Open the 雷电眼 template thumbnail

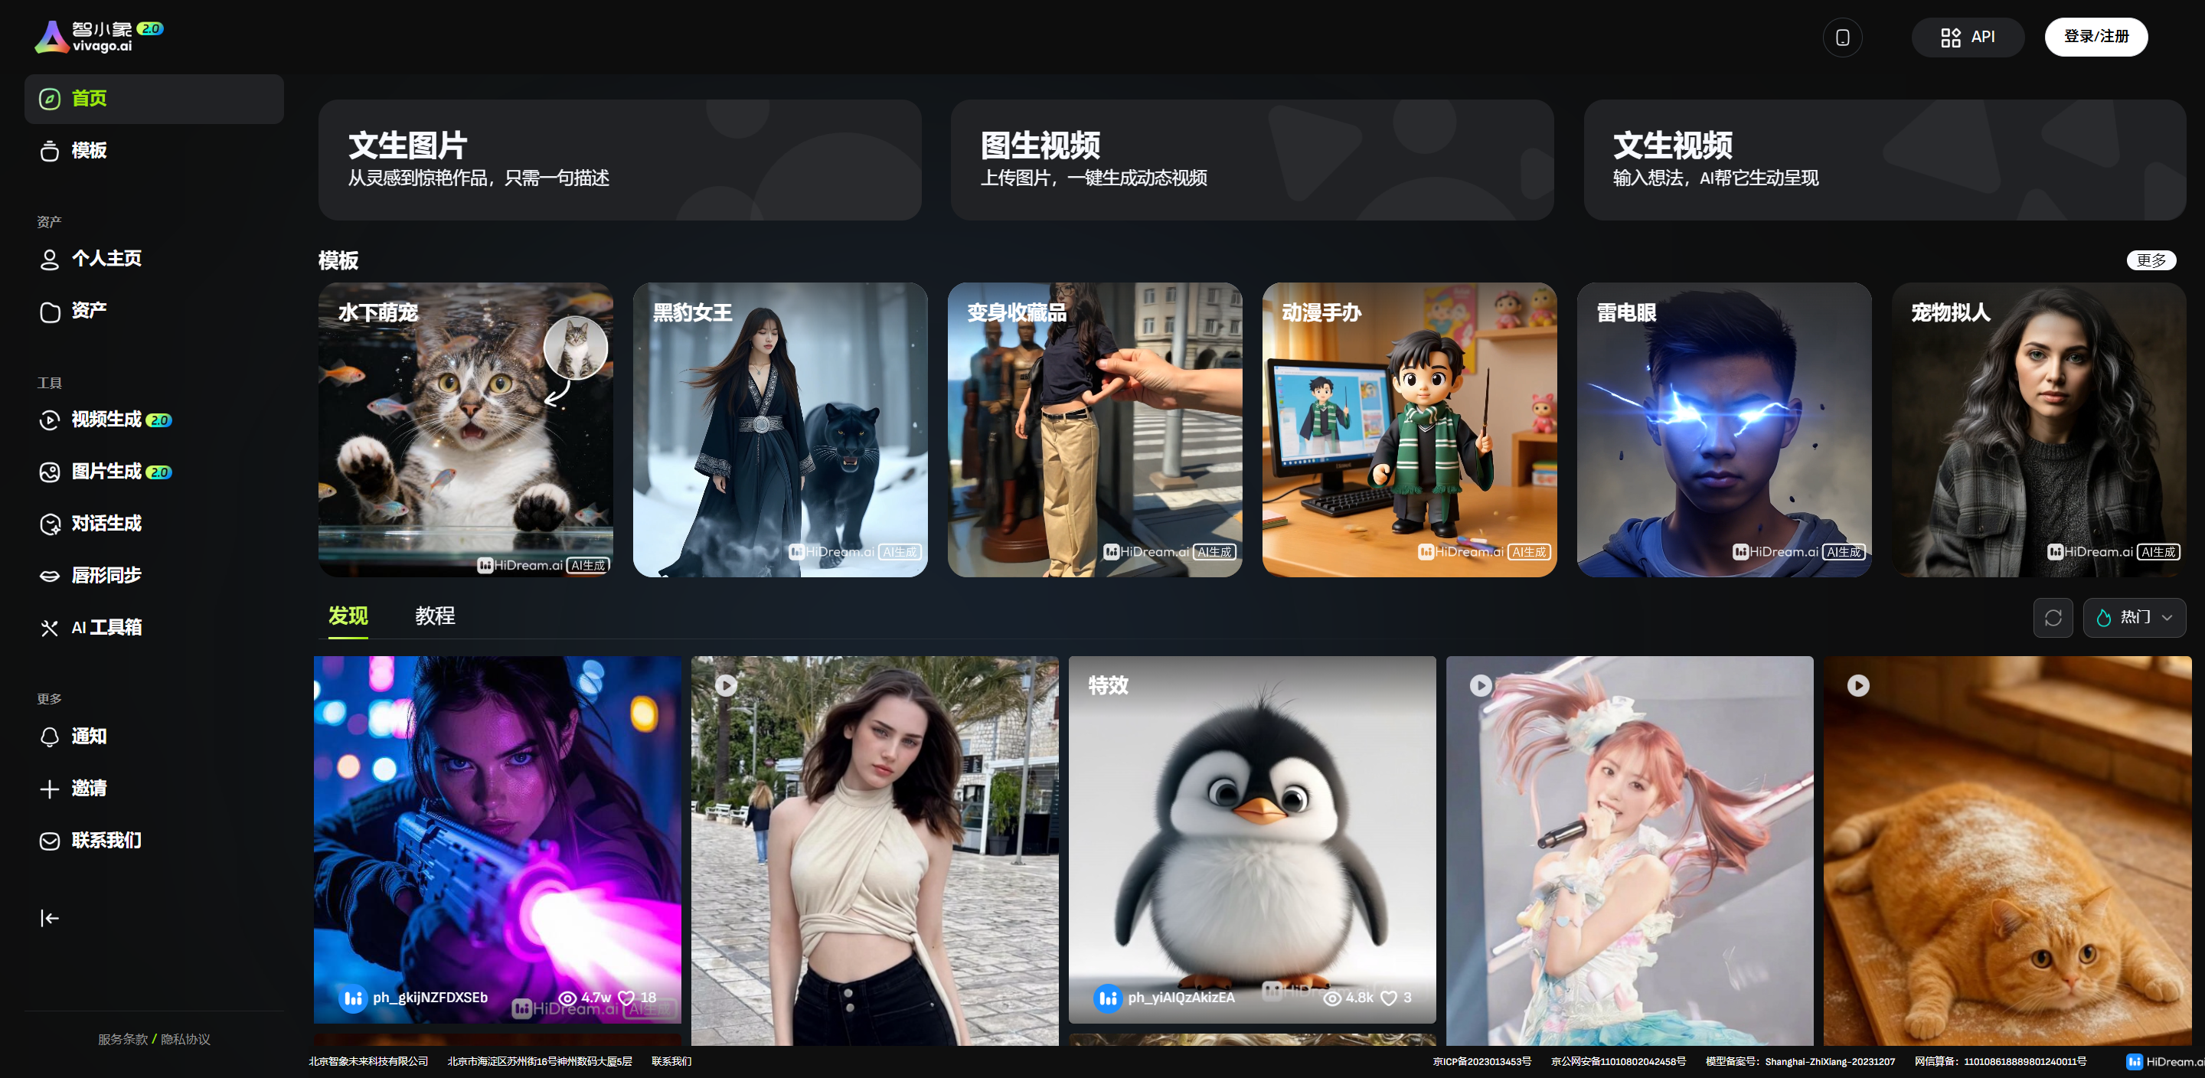(1723, 430)
